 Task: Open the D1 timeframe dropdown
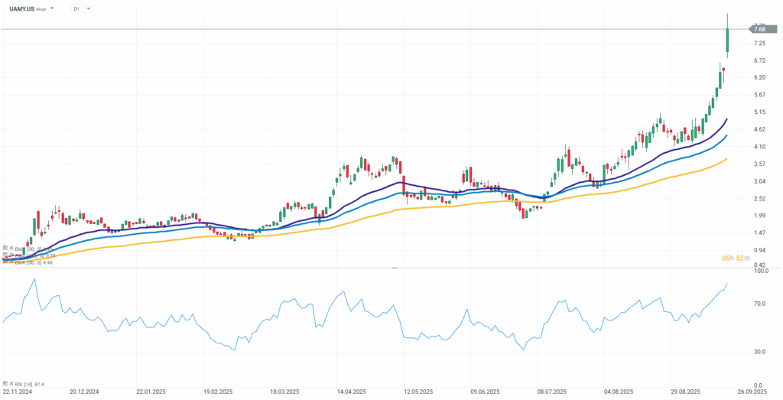82,8
